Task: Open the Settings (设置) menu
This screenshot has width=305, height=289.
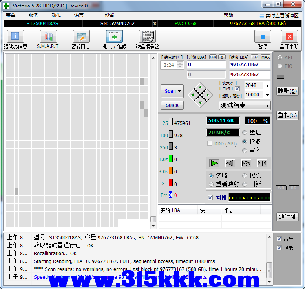Action: [110, 15]
